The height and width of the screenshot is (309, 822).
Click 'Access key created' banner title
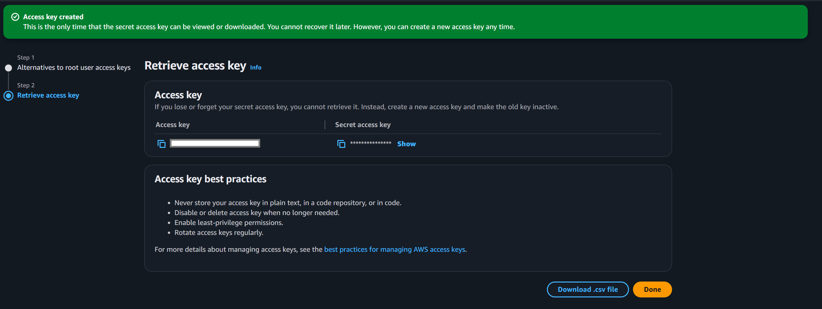[53, 17]
